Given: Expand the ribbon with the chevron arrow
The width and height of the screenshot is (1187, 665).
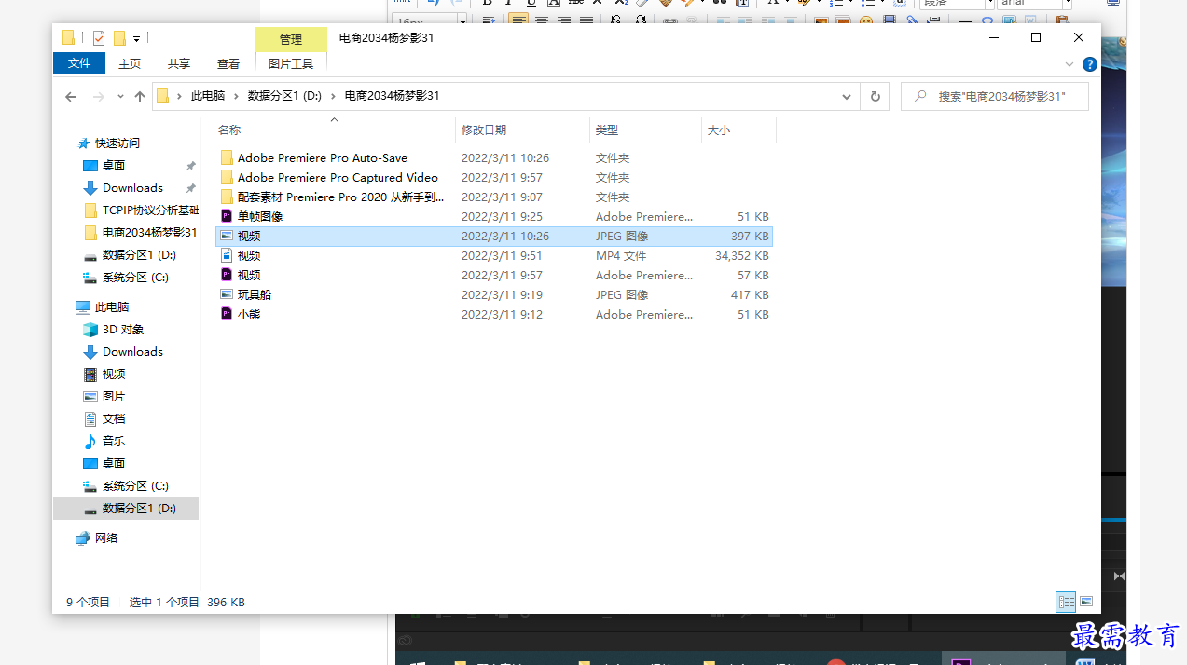Looking at the screenshot, I should (x=1070, y=64).
